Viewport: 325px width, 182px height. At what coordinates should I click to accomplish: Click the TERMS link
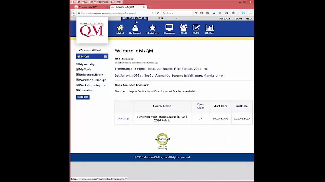pos(238,18)
